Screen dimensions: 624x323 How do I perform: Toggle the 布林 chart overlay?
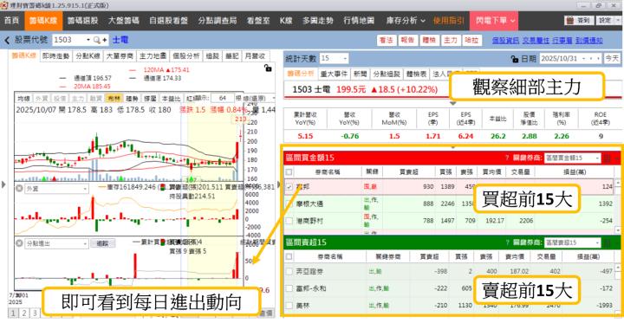click(114, 98)
